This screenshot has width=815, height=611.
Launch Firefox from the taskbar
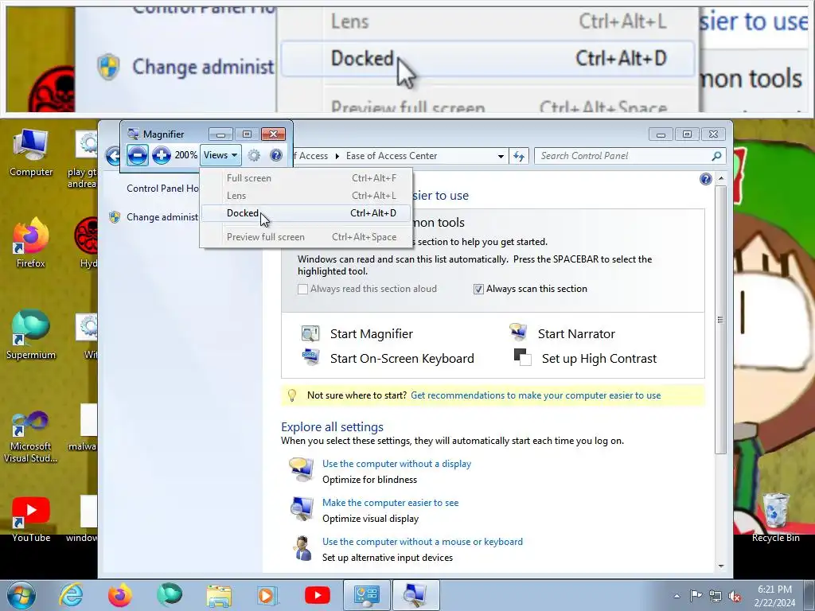[x=119, y=595]
